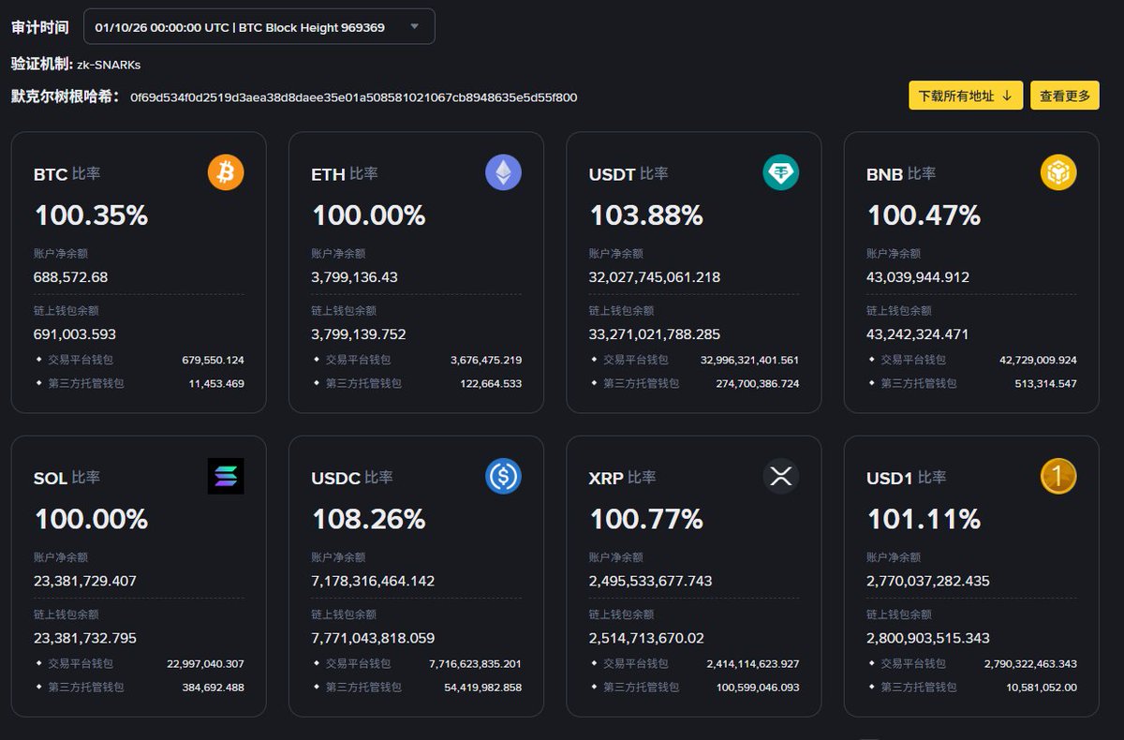Screen dimensions: 1124x740
Task: Click the SOL ratio 100.00% value
Action: [x=91, y=519]
